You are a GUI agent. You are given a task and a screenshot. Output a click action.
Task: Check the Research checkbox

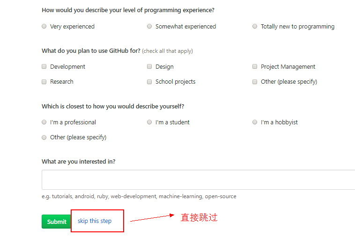tap(44, 82)
